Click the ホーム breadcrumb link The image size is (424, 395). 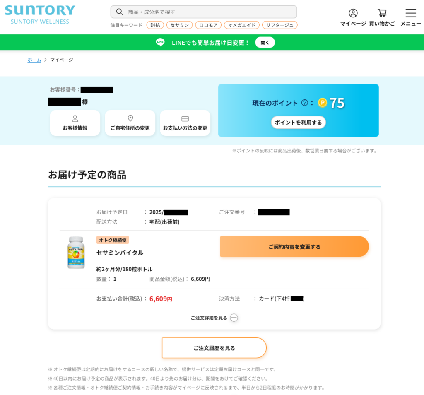34,60
